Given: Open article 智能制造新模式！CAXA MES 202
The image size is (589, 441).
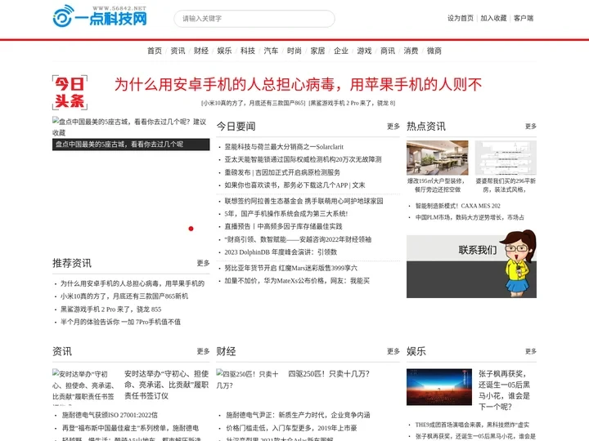Looking at the screenshot, I should pyautogui.click(x=457, y=206).
